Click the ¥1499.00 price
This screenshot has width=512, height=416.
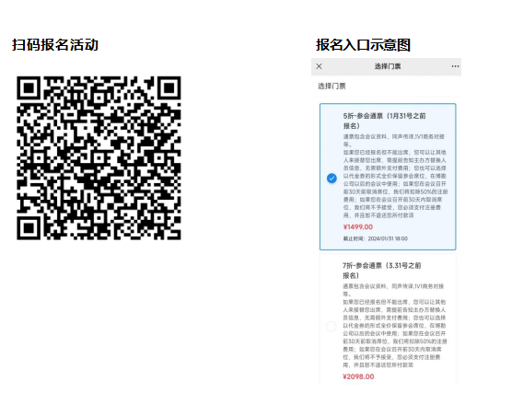358,227
